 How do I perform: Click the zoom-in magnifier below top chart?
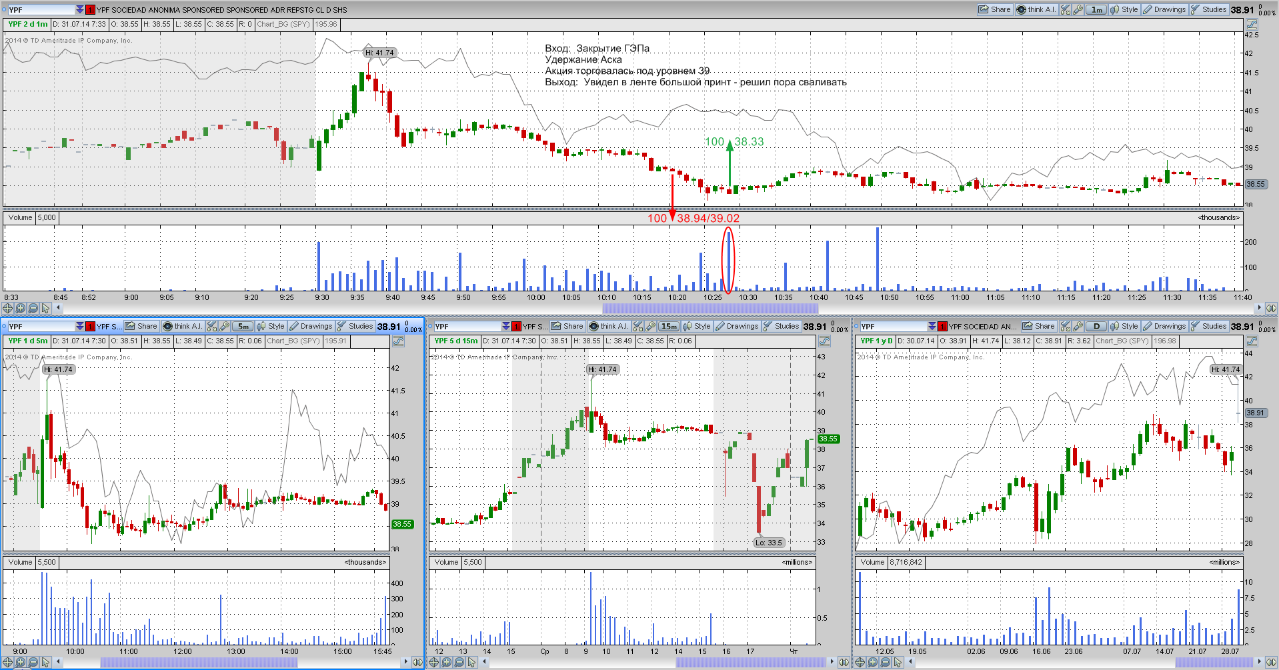[x=20, y=308]
